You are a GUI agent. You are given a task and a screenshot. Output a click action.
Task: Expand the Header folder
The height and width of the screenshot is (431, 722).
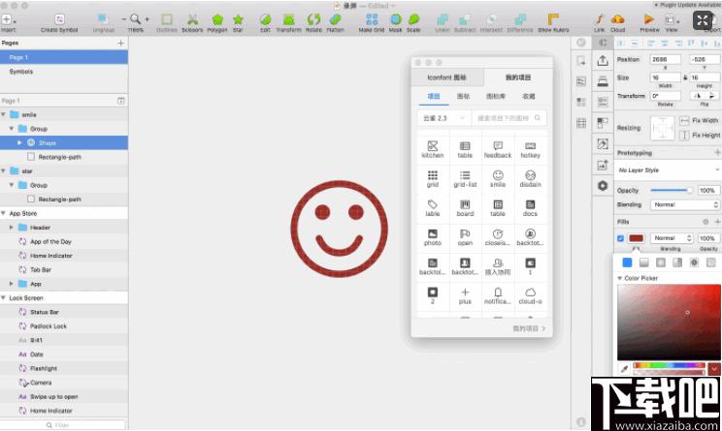pos(12,228)
